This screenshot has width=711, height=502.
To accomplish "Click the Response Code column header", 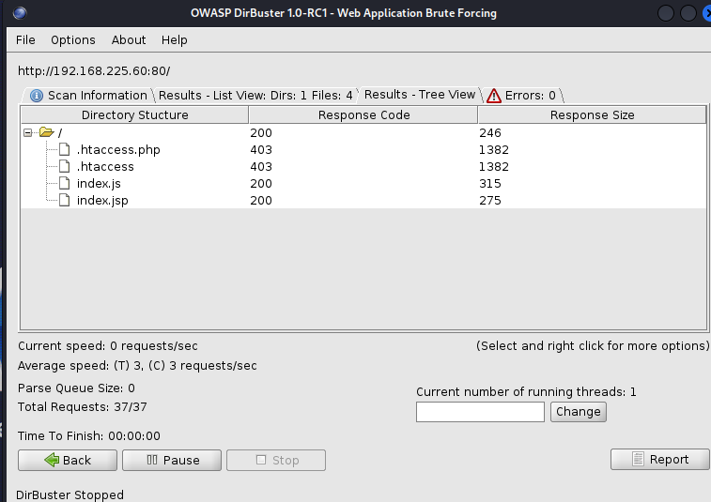I will pos(363,115).
